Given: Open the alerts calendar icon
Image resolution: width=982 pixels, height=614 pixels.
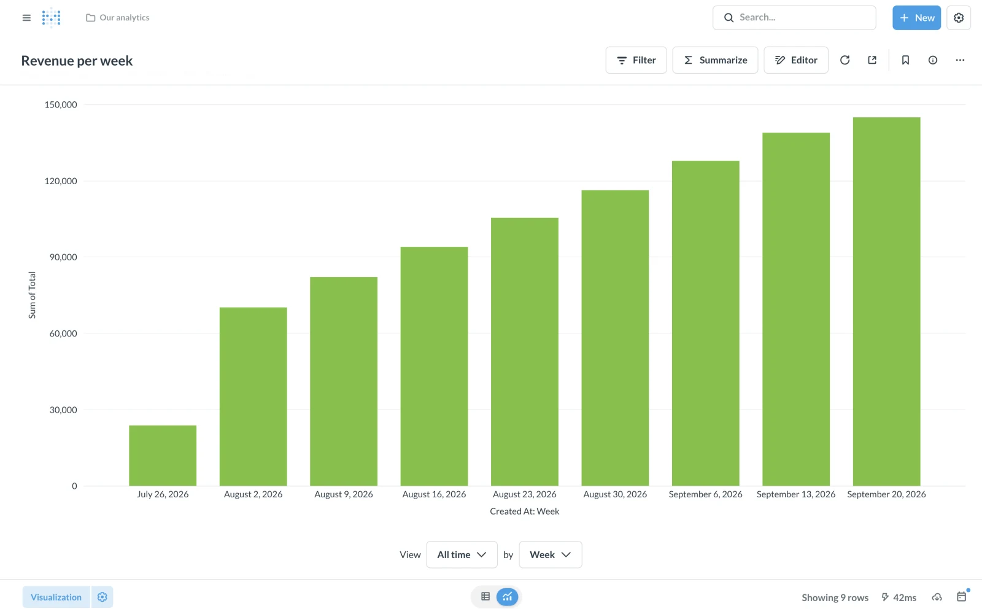Looking at the screenshot, I should tap(962, 596).
